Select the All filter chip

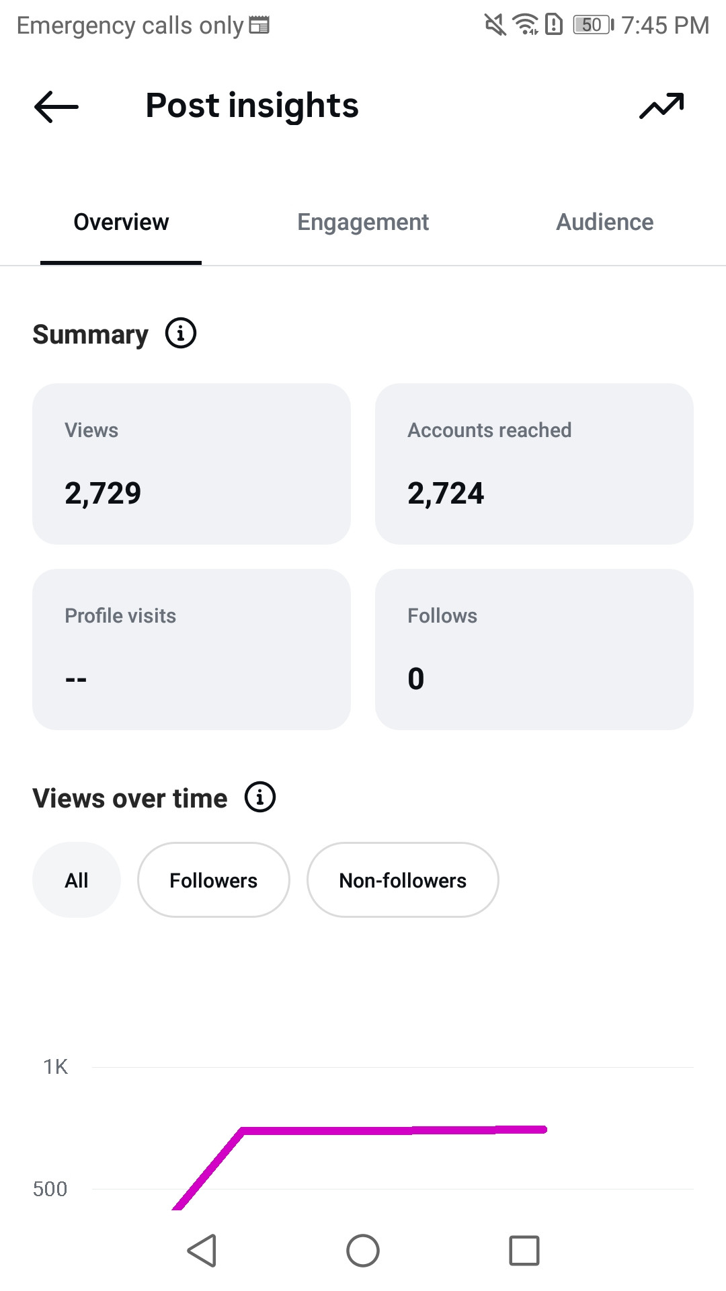(77, 879)
